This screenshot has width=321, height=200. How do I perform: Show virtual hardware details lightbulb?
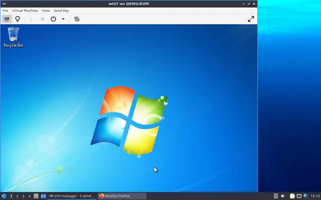18,19
